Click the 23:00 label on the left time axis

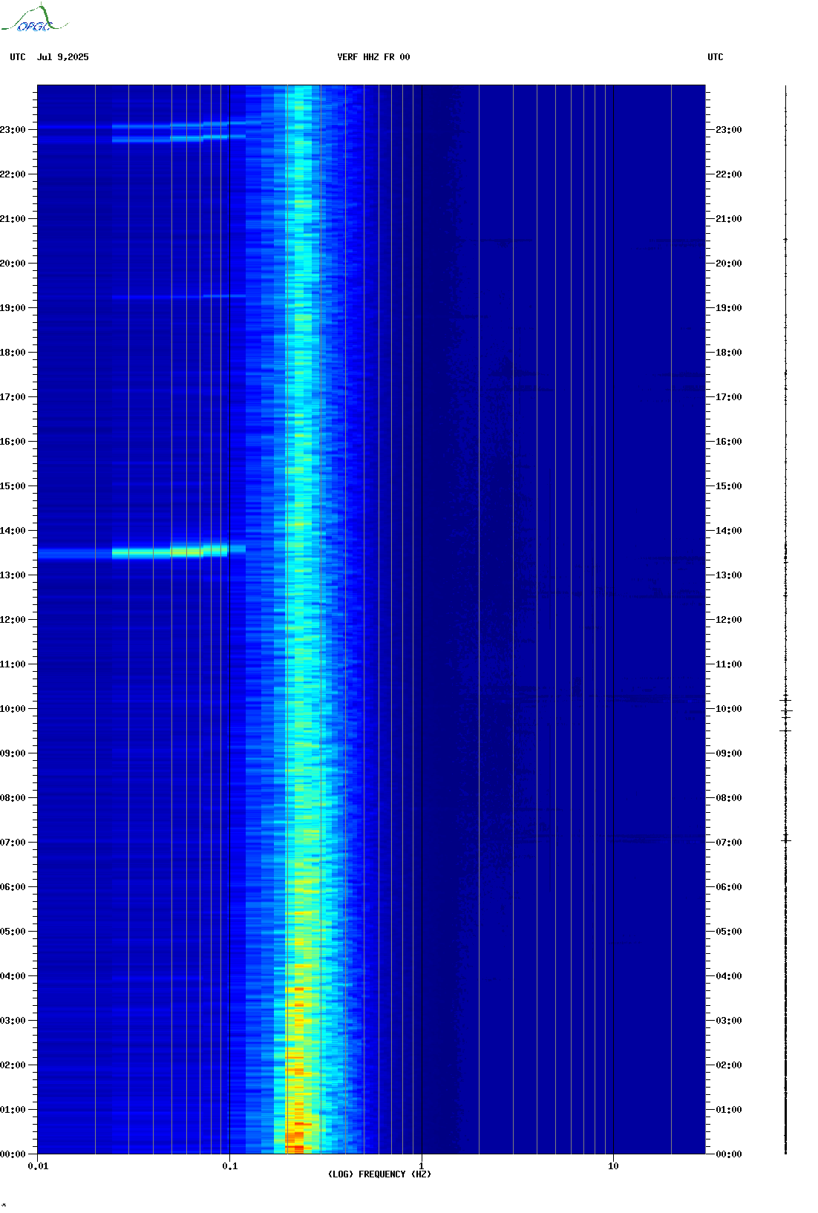13,130
